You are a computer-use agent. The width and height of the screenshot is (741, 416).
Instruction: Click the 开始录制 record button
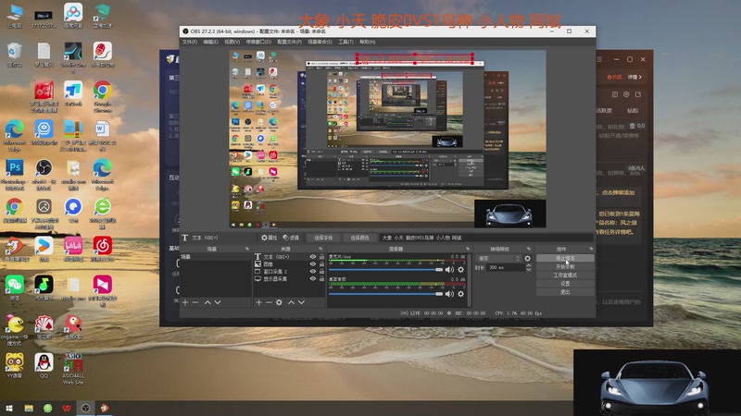pos(565,267)
